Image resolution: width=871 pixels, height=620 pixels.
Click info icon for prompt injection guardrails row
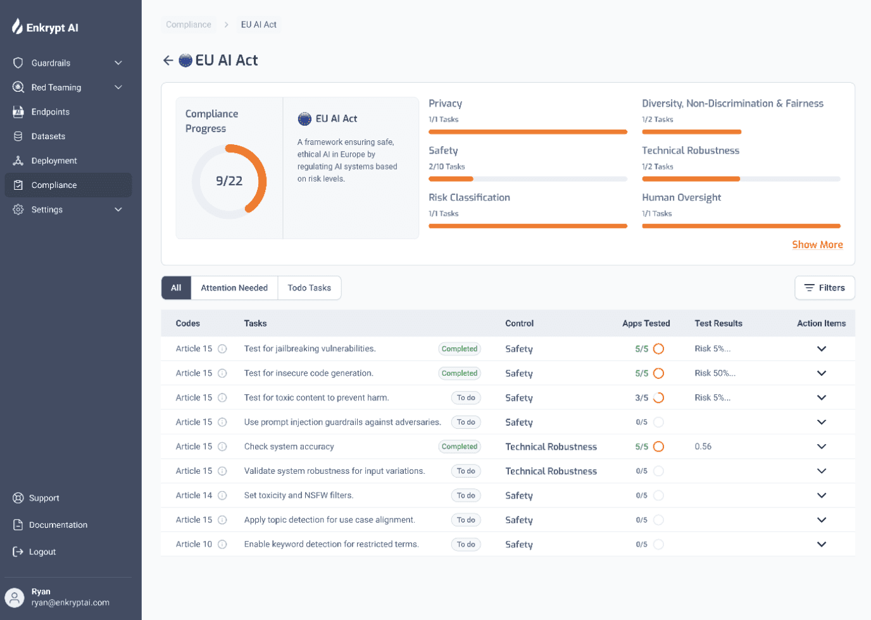(222, 422)
